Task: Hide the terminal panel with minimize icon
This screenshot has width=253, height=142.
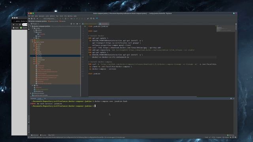Action: (x=234, y=99)
